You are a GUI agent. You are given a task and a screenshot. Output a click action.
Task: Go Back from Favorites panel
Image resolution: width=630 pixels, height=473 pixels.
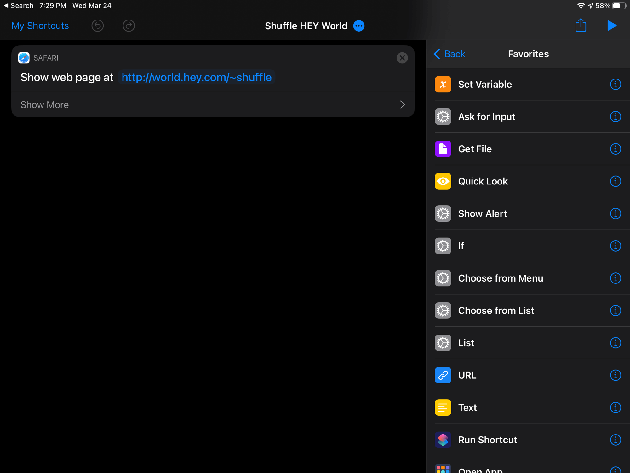(x=450, y=54)
